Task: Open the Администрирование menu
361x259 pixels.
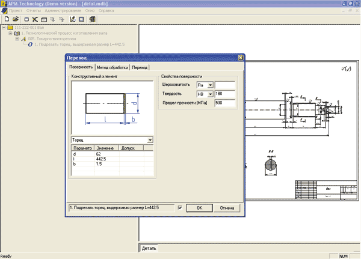Action: point(62,11)
